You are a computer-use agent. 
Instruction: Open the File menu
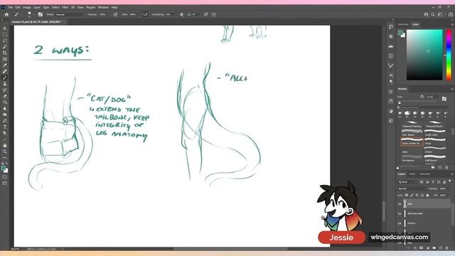click(x=10, y=7)
